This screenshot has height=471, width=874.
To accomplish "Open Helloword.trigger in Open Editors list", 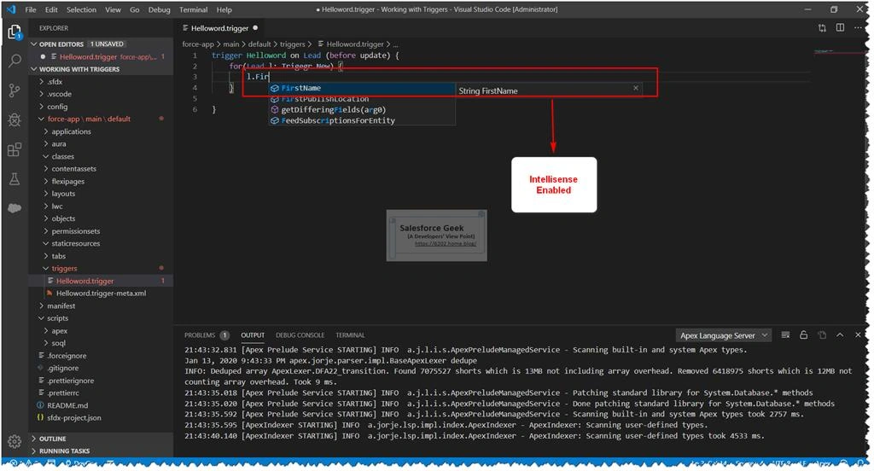I will 101,57.
